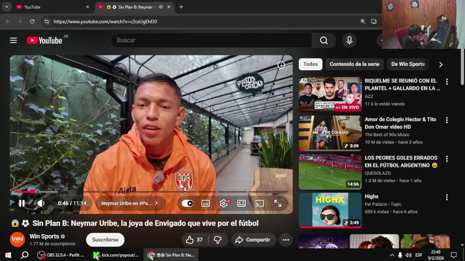
Task: Open Windows taskbar search
Action: tap(25, 255)
